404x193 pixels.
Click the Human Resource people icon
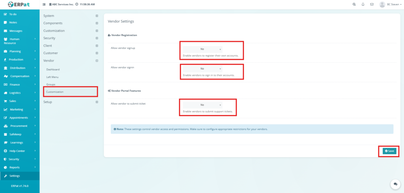[5, 39]
